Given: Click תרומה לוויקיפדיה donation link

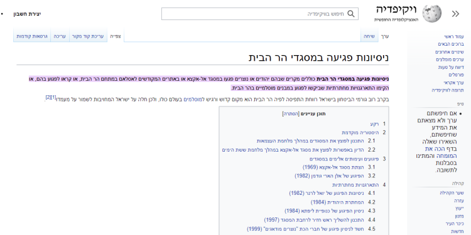Looking at the screenshot, I should (448, 90).
